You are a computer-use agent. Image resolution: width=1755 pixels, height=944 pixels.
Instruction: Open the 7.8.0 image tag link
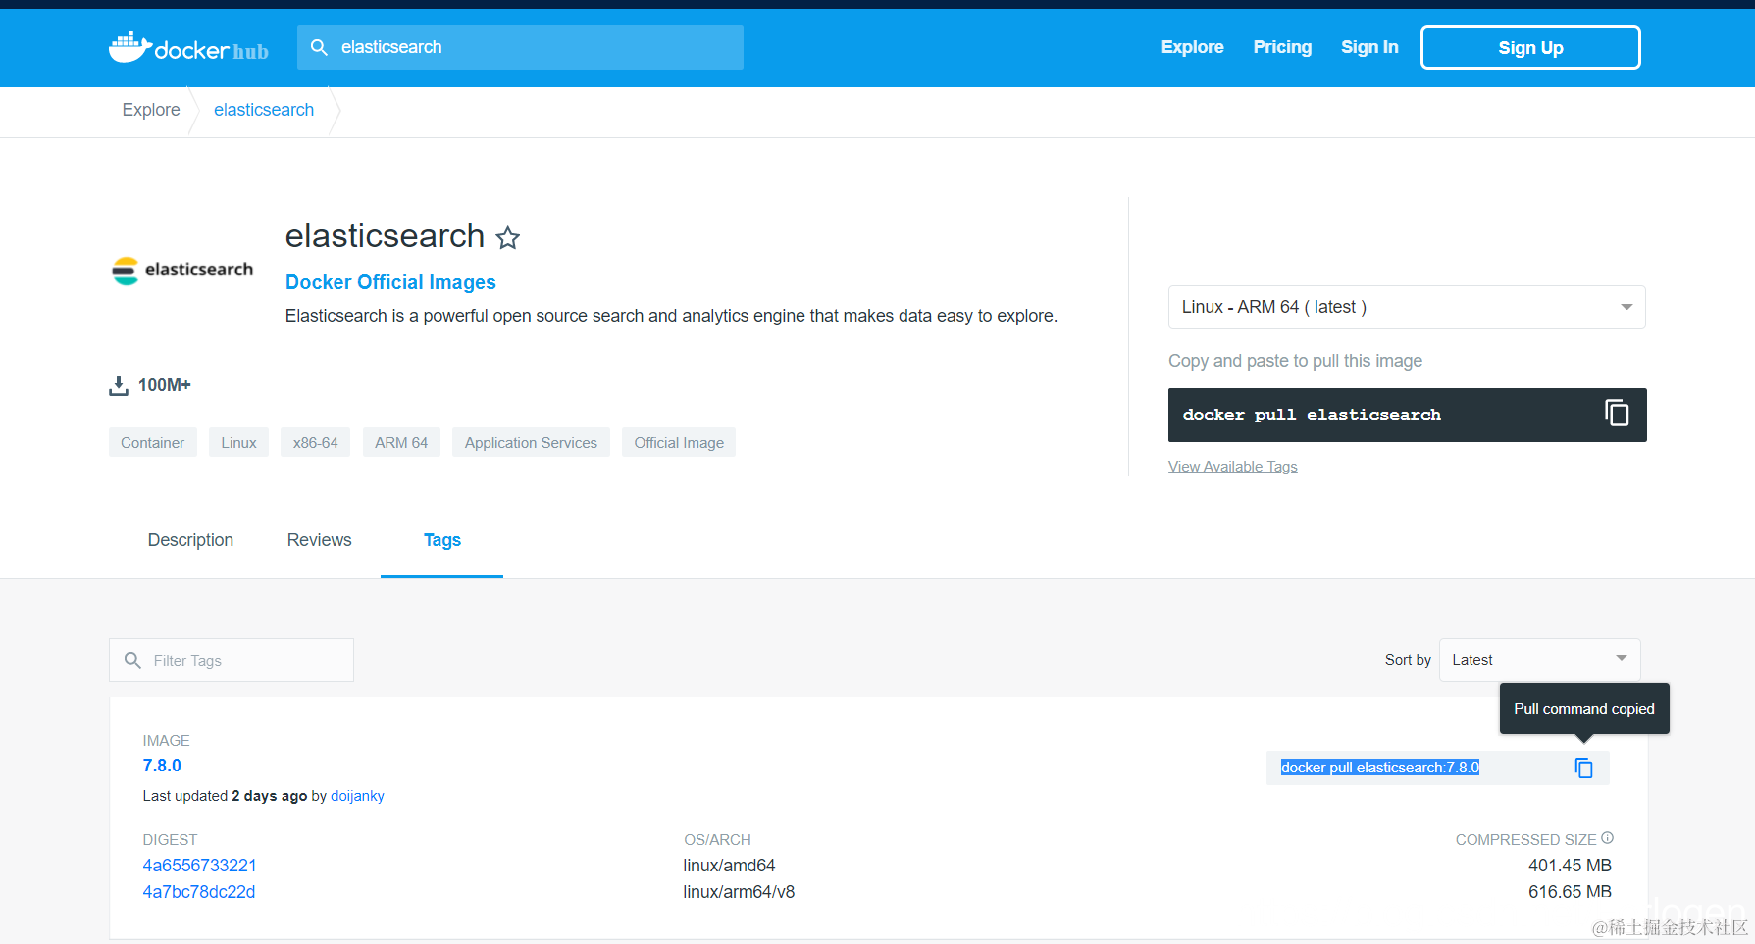coord(162,766)
